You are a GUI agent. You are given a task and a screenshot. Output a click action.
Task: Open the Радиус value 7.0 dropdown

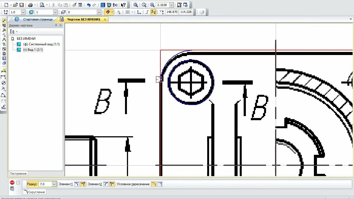click(x=54, y=184)
